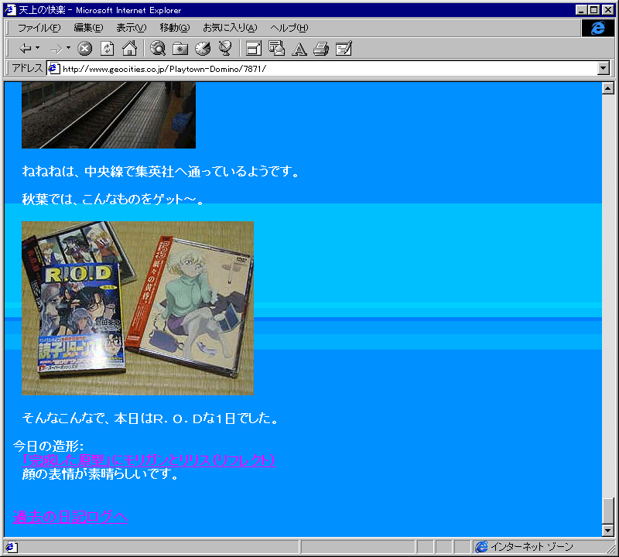This screenshot has width=619, height=557.
Task: Click the IE icon in the title bar
Action: click(x=10, y=10)
